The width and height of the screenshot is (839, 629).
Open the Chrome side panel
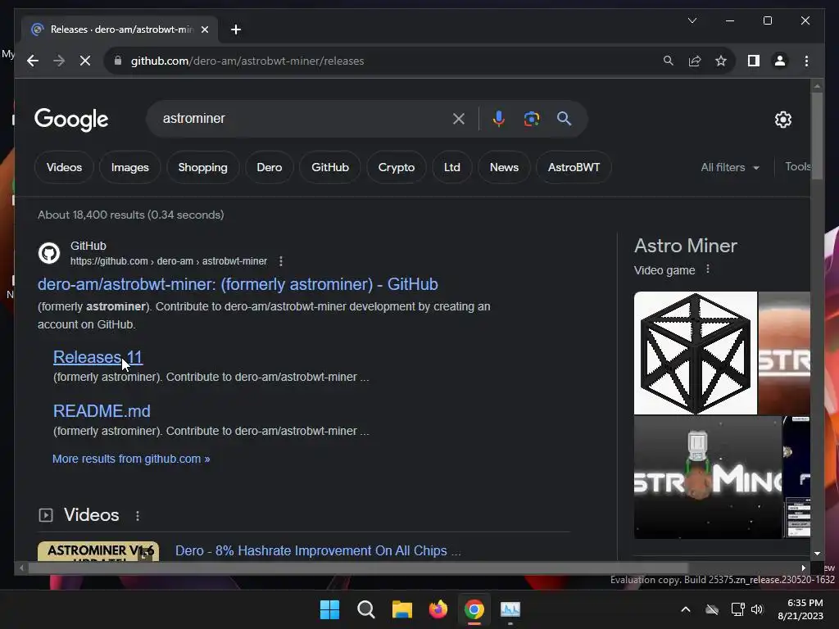(x=754, y=61)
